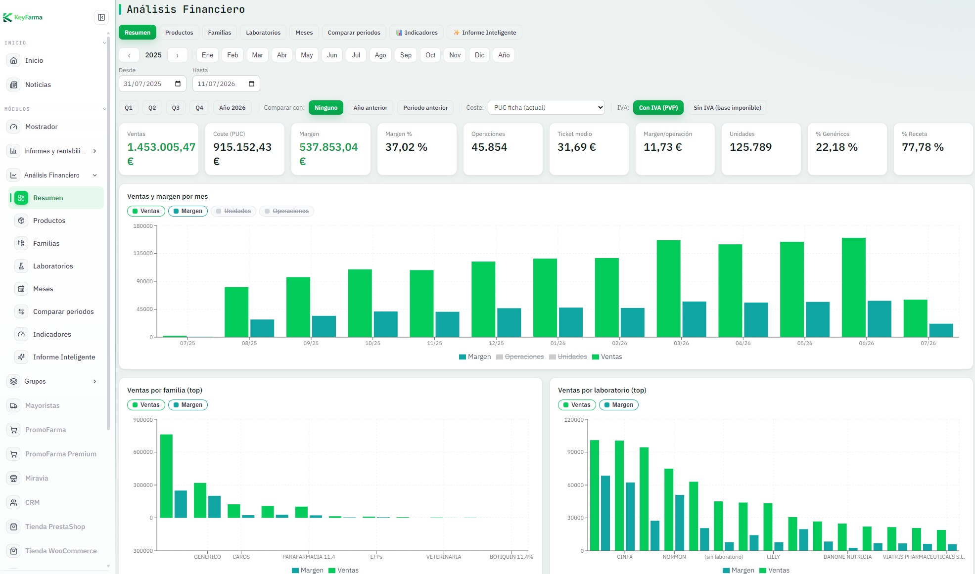Click the Informe Inteligente sparkle icon in sidebar
The width and height of the screenshot is (975, 574).
coord(21,357)
